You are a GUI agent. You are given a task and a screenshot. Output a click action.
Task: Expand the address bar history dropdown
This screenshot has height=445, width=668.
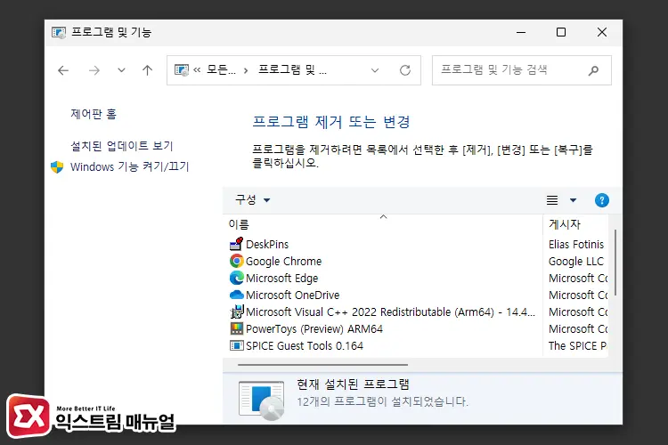pyautogui.click(x=375, y=70)
